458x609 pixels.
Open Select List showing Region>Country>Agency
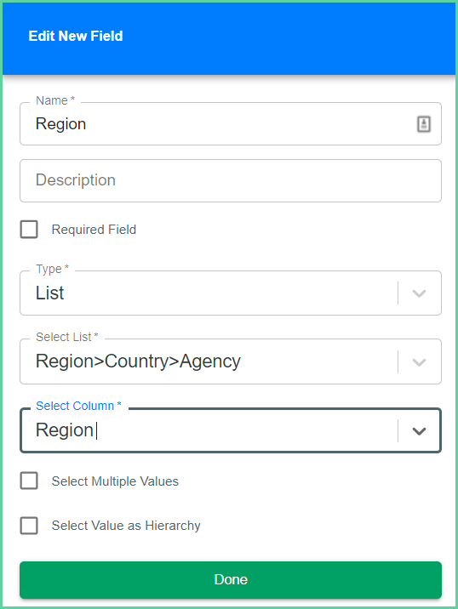coord(231,361)
